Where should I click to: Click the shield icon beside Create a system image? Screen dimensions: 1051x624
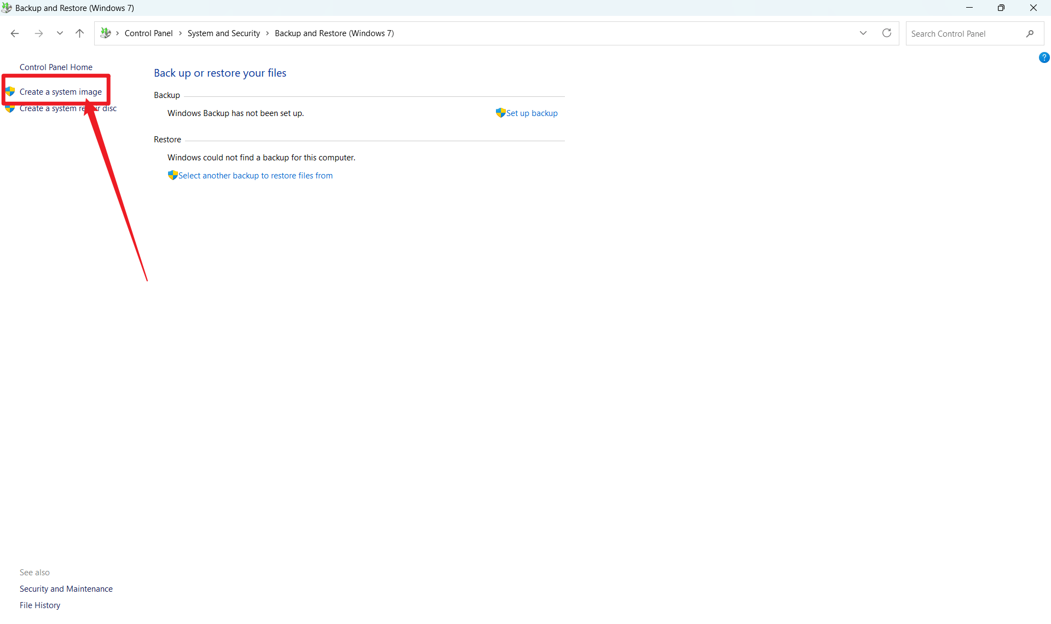tap(10, 91)
